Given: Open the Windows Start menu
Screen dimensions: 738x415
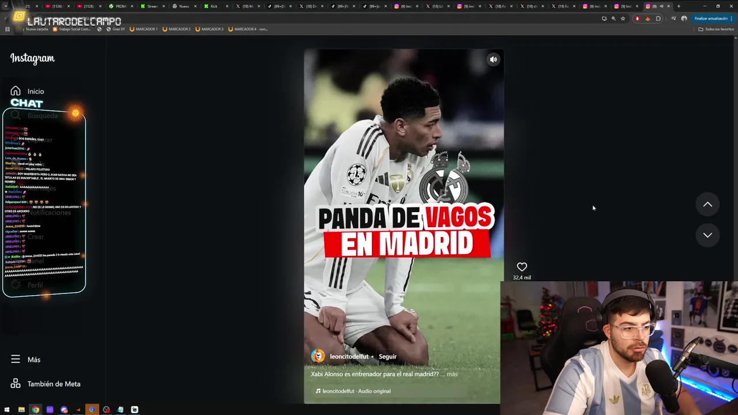Looking at the screenshot, I should click(7, 410).
